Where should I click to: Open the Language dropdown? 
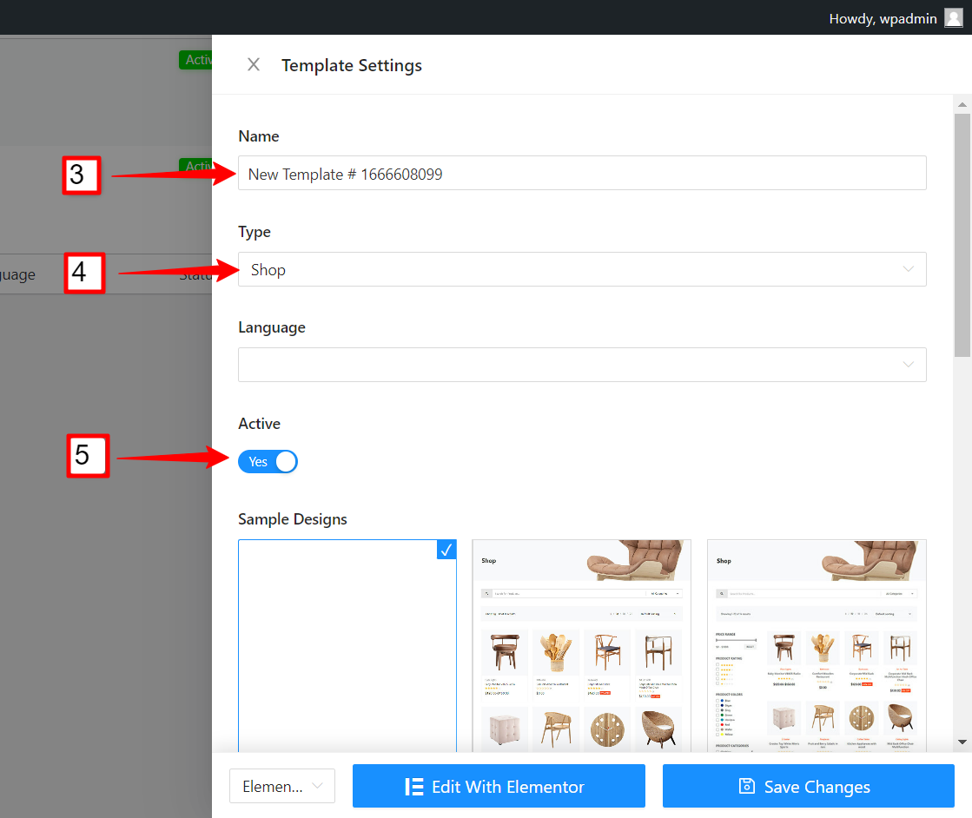(x=582, y=365)
